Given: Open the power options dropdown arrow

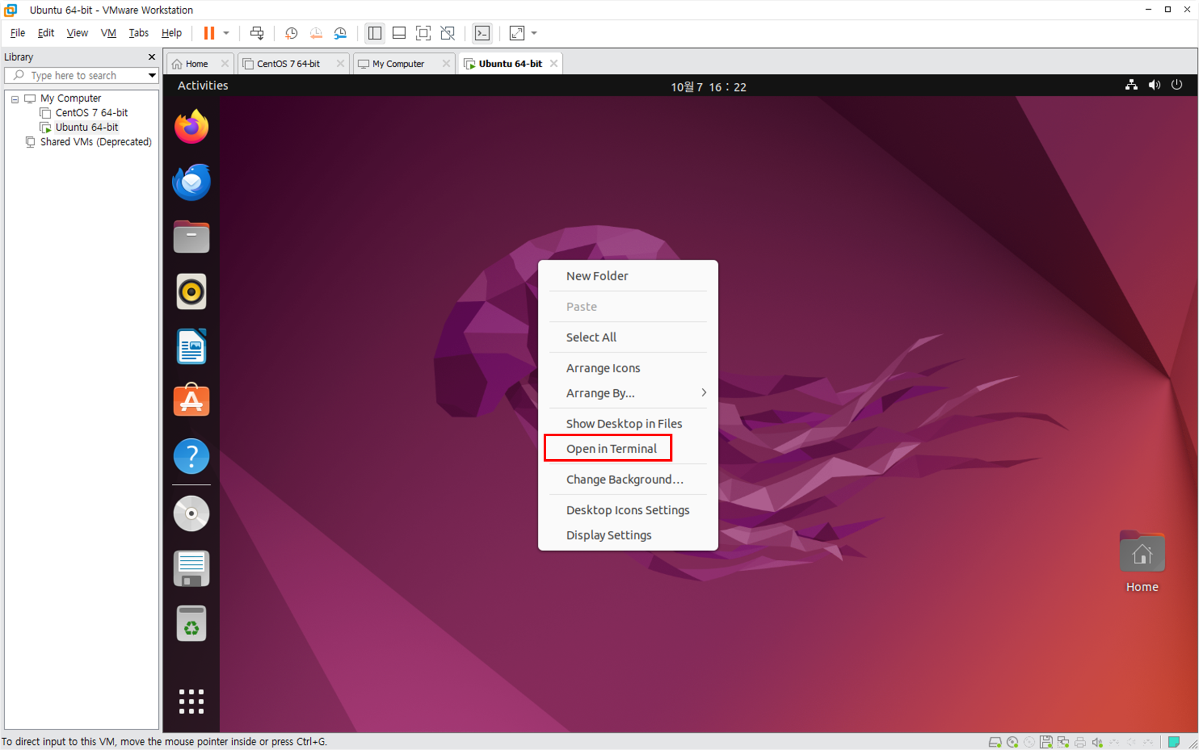Looking at the screenshot, I should pyautogui.click(x=226, y=33).
